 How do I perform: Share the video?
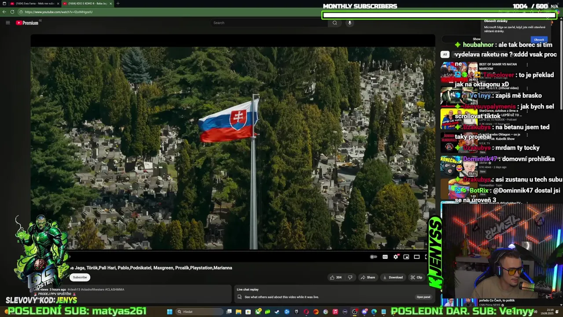(368, 277)
